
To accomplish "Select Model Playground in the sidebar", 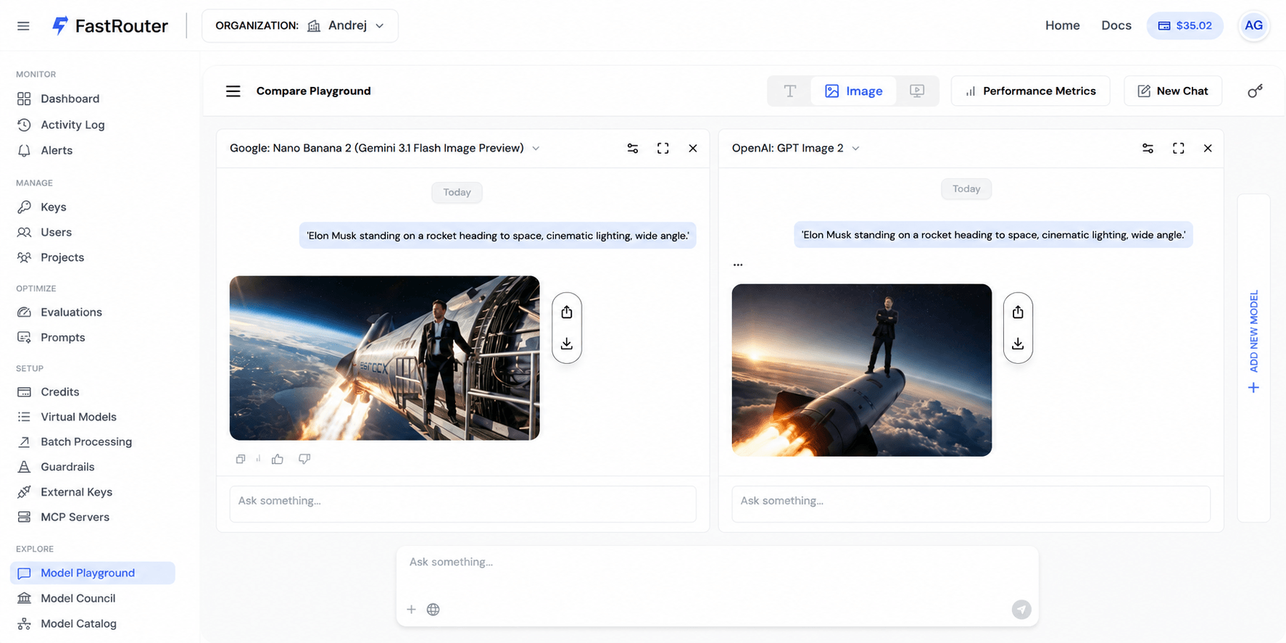I will tap(93, 573).
